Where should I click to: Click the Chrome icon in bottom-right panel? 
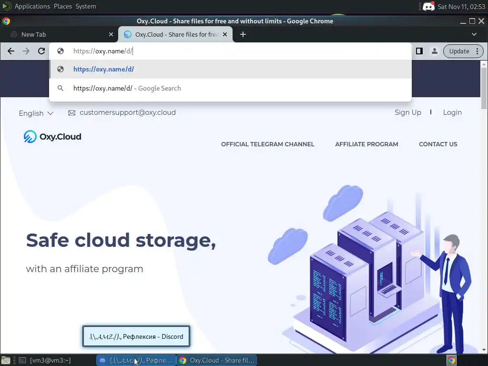tap(452, 360)
